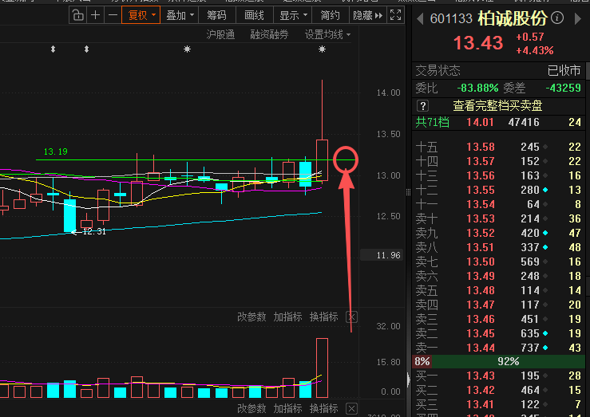Click the 共71档 label
This screenshot has width=590, height=417.
[x=433, y=123]
